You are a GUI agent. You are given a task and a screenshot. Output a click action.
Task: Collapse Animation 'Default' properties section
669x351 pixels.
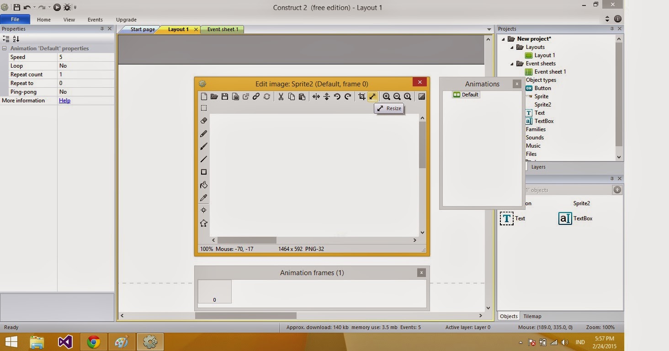(x=5, y=48)
